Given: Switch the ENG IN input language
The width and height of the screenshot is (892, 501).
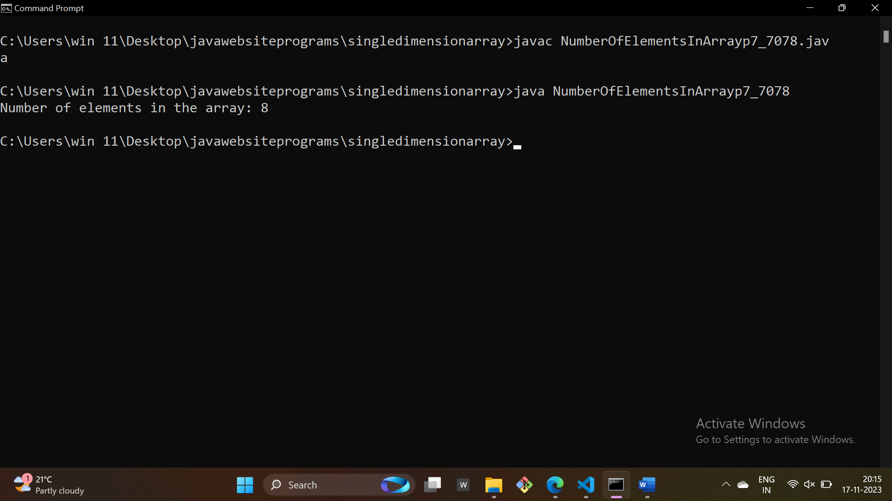Looking at the screenshot, I should pyautogui.click(x=766, y=485).
